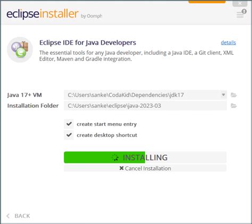Click the INSTALLING progress bar

[145, 157]
